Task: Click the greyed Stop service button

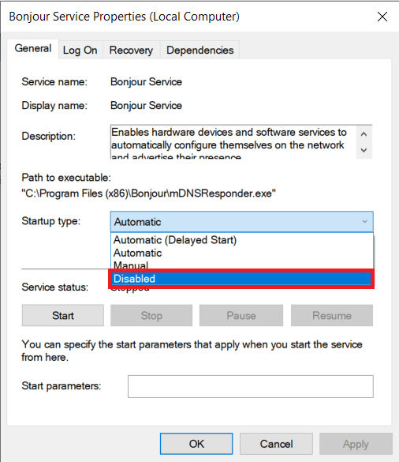Action: [151, 316]
